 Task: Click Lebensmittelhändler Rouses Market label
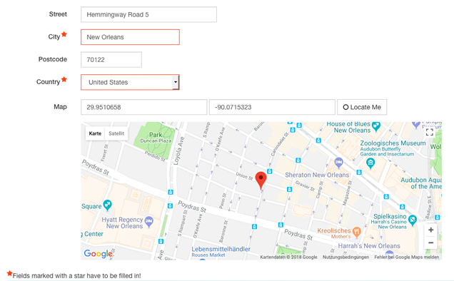[221, 252]
